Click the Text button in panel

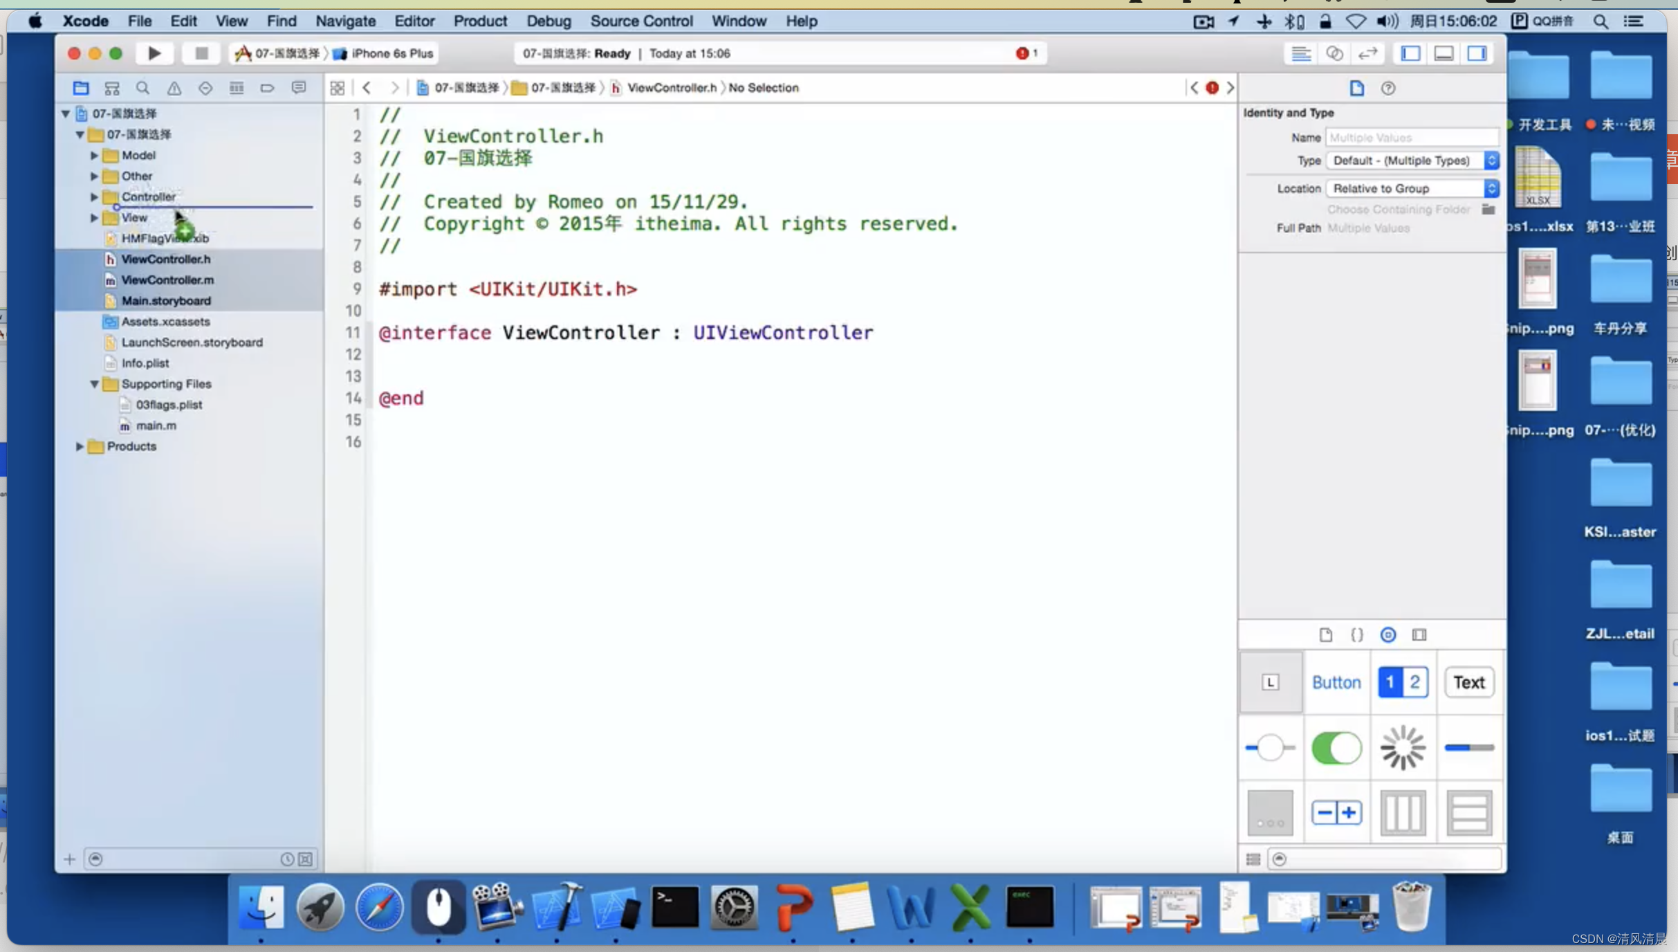(1469, 681)
